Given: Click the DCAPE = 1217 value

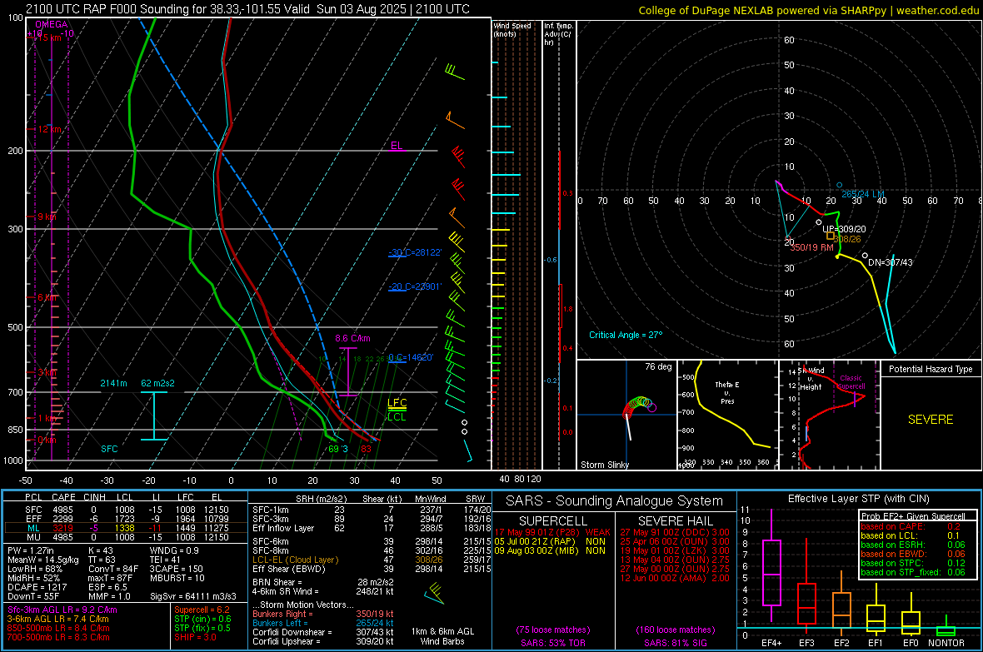Looking at the screenshot, I should 37,587.
